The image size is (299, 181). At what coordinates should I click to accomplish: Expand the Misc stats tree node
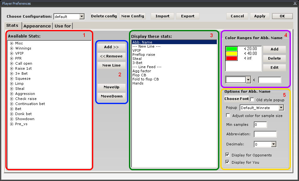(x=12, y=44)
